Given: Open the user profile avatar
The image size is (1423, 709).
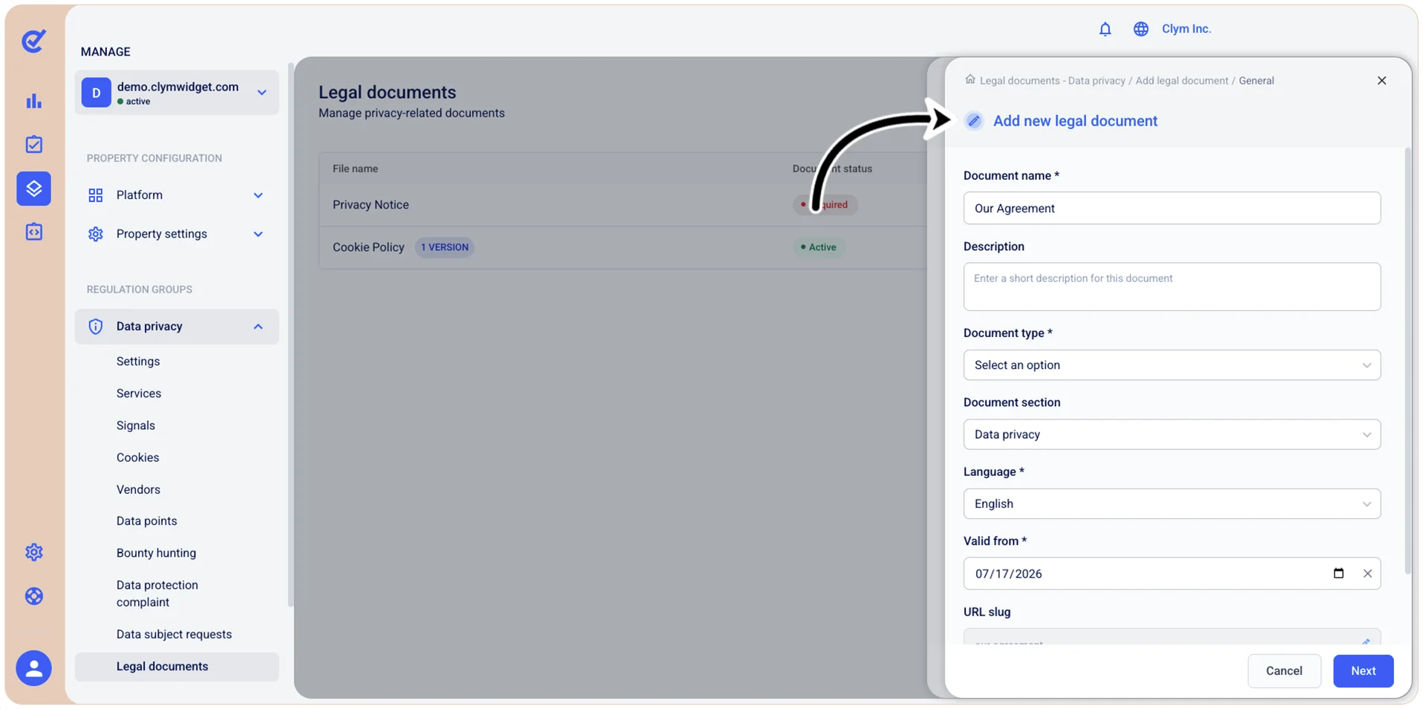Looking at the screenshot, I should (34, 668).
